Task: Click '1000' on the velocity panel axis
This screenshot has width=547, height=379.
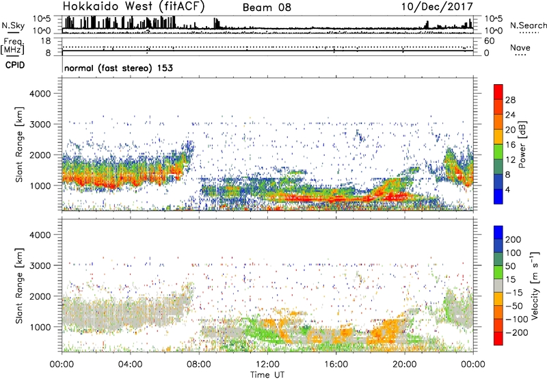Action: tap(40, 327)
